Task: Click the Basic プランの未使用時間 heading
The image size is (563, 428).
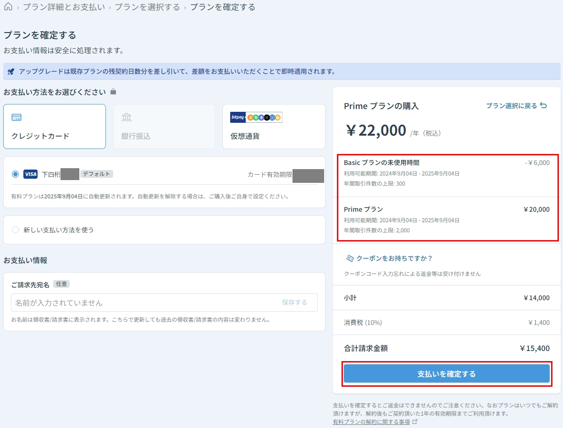Action: [381, 163]
